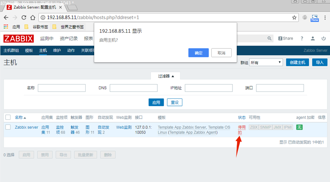The image size is (330, 182).
Task: Click the search magnifier icon
Action: (x=269, y=38)
